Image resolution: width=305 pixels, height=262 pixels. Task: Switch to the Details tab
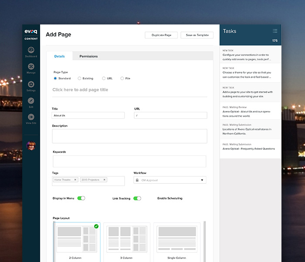(60, 56)
